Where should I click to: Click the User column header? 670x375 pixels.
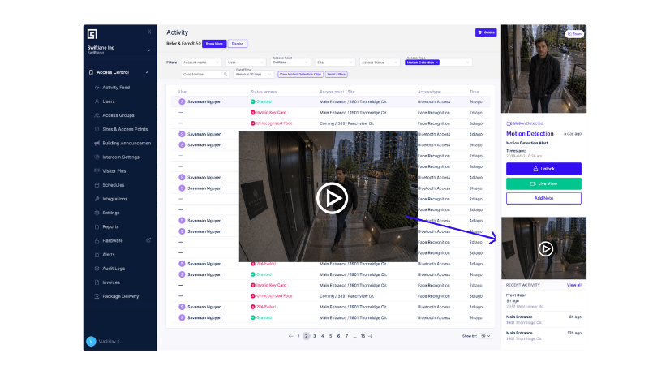(183, 92)
